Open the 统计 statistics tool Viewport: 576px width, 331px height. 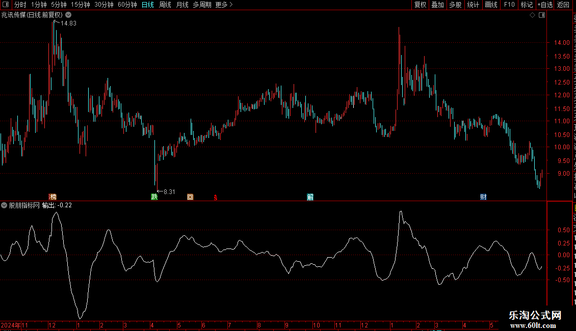point(473,5)
